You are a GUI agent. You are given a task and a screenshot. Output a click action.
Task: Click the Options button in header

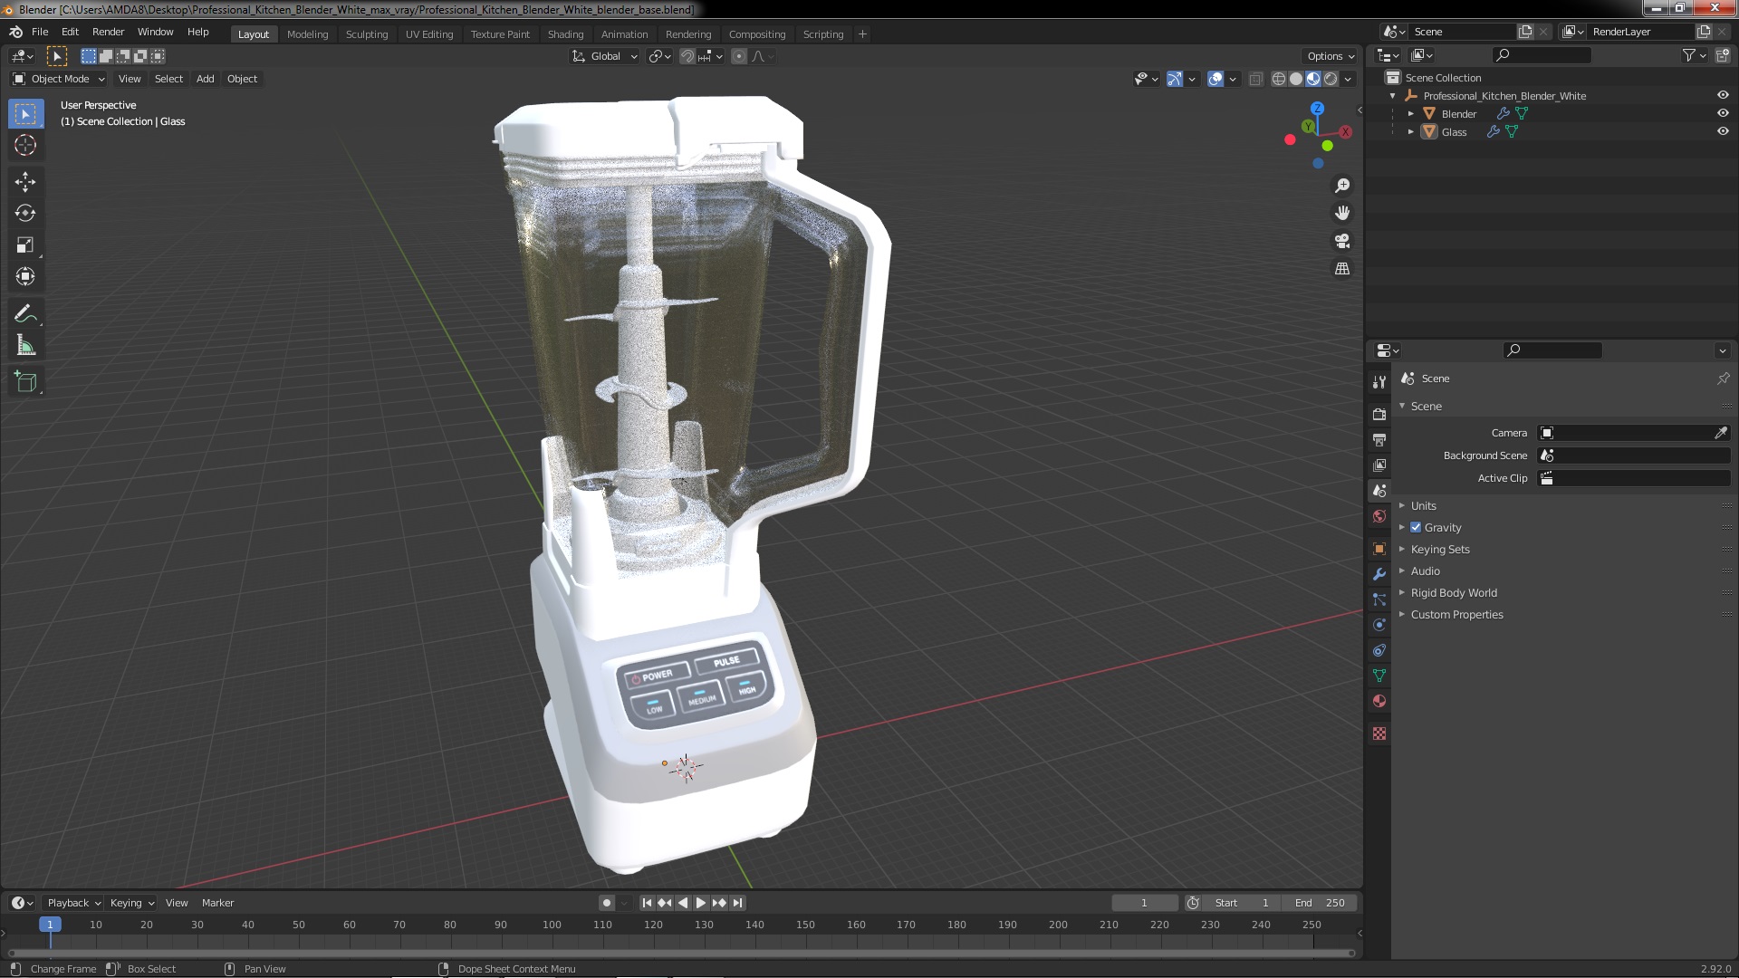click(1330, 56)
